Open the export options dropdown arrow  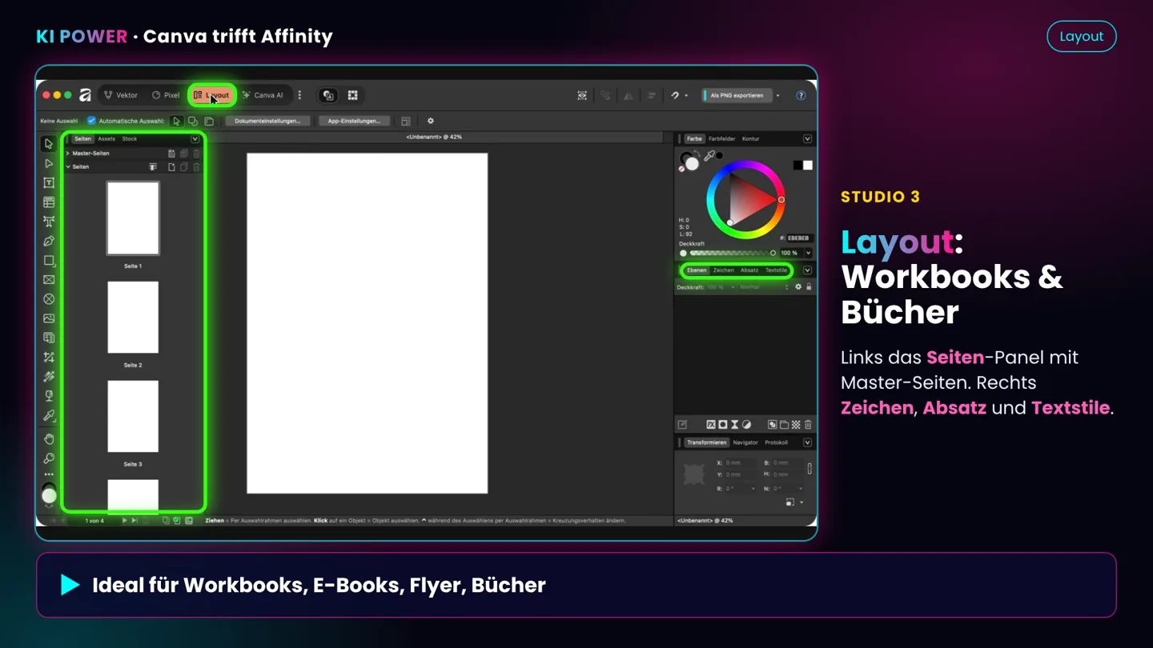[777, 95]
